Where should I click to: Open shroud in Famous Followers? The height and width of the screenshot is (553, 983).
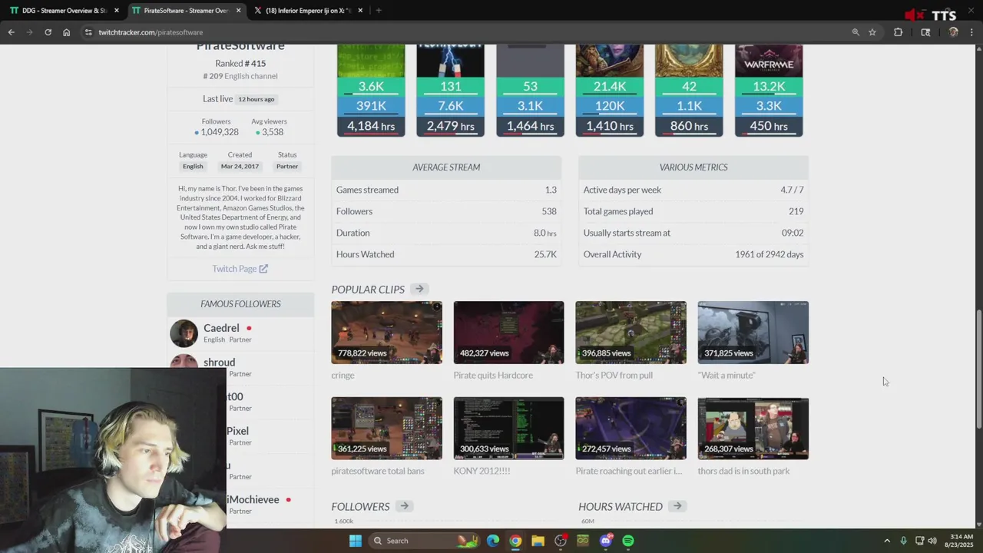219,363
